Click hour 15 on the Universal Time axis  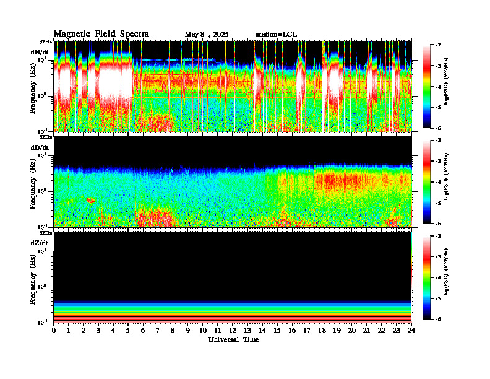[277, 330]
